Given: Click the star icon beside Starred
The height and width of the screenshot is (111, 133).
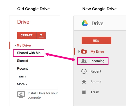Looking at the screenshot, I should [x=84, y=82].
